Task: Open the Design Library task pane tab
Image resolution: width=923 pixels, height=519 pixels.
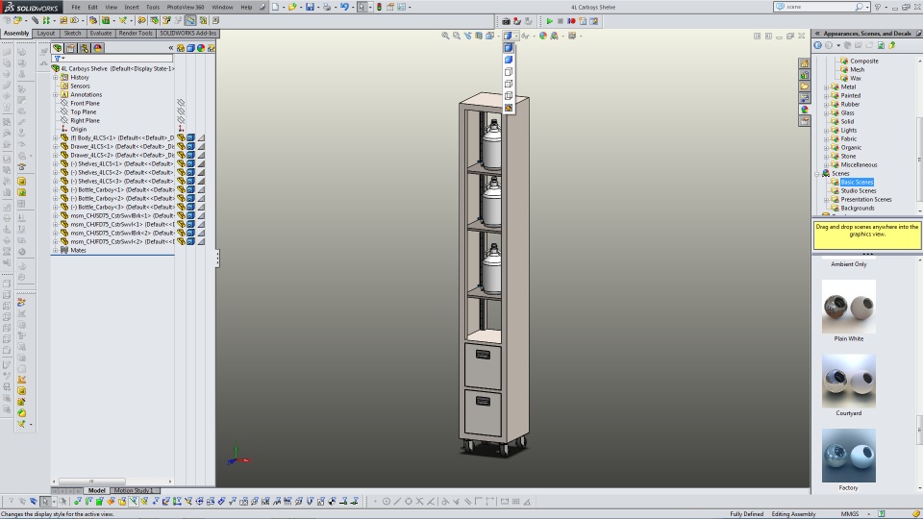Action: [x=804, y=75]
